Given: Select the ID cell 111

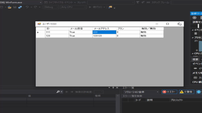Looking at the screenshot, I should pos(57,32).
